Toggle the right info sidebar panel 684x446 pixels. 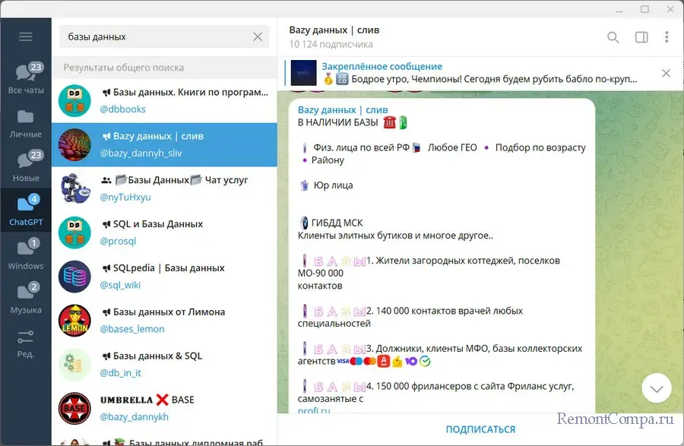click(x=641, y=37)
